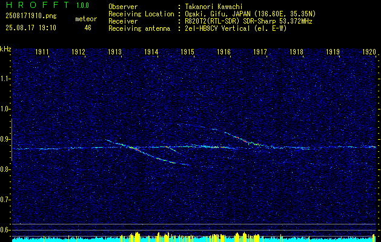Click the HROFFT program title

pyautogui.click(x=37, y=4)
